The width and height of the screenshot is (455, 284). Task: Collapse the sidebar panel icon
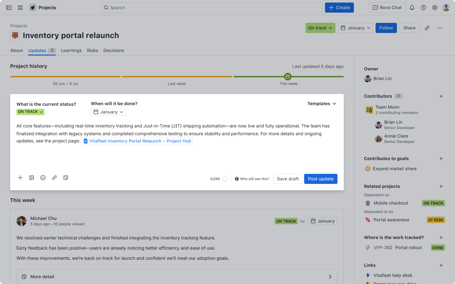pos(9,8)
